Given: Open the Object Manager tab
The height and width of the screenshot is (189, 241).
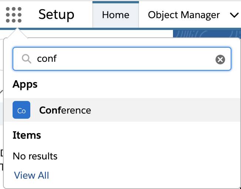Looking at the screenshot, I should click(184, 15).
